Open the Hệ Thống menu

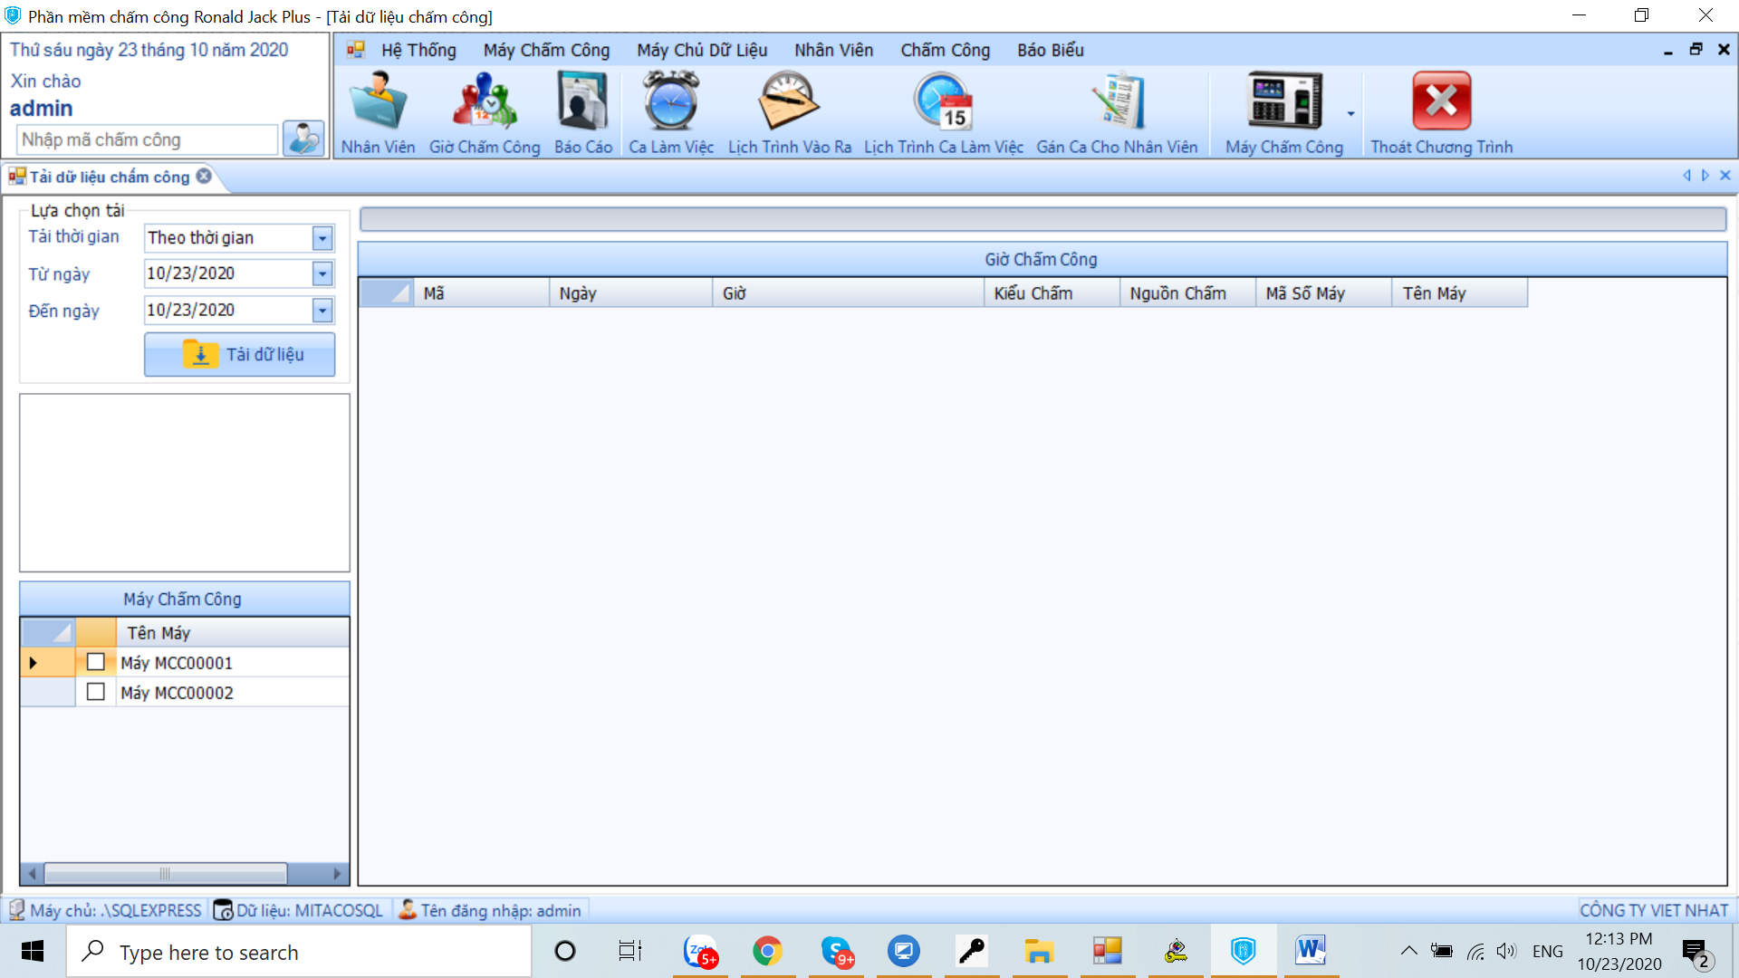418,50
